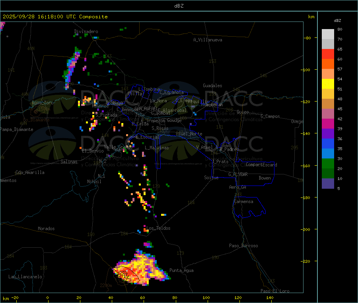Click the light gray 70-80 dBZ legend band

click(328, 34)
